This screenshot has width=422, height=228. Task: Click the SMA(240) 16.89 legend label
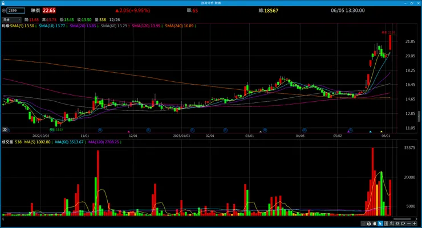click(x=179, y=26)
